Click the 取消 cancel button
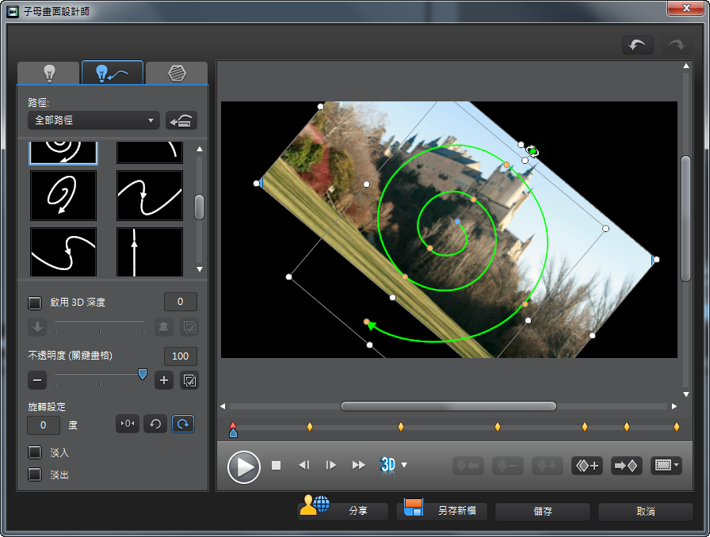 point(645,512)
